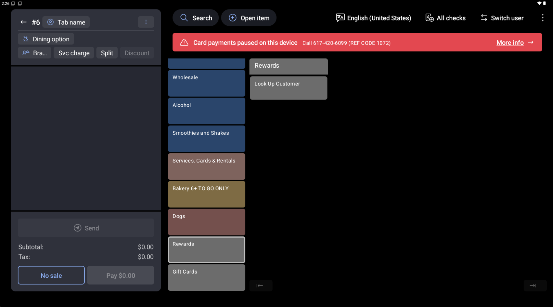Viewport: 553px width, 307px height.
Task: Select Smoothies and Shakes menu group
Action: [x=207, y=139]
